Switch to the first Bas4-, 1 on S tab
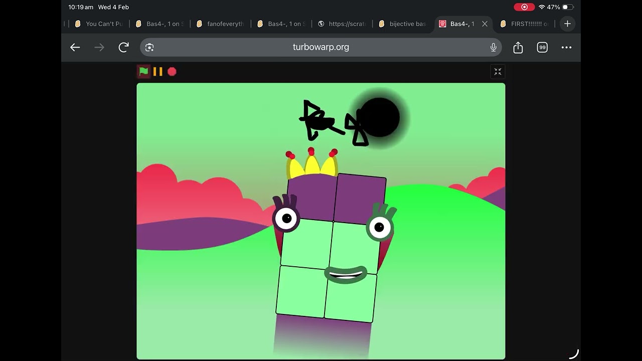 [159, 24]
